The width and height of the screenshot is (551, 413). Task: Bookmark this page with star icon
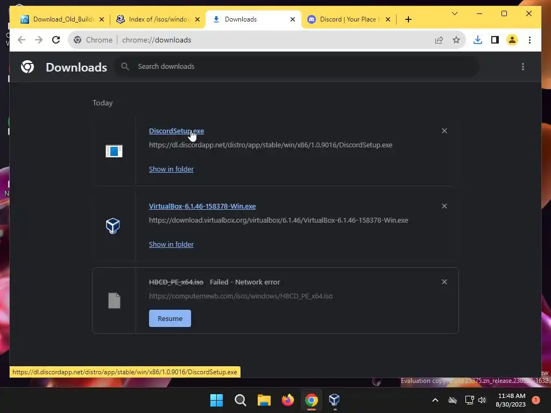(456, 40)
